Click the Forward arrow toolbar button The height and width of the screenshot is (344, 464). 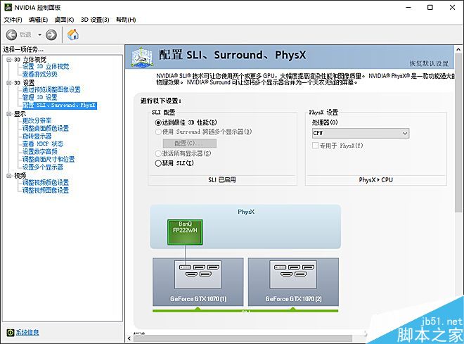(51, 35)
